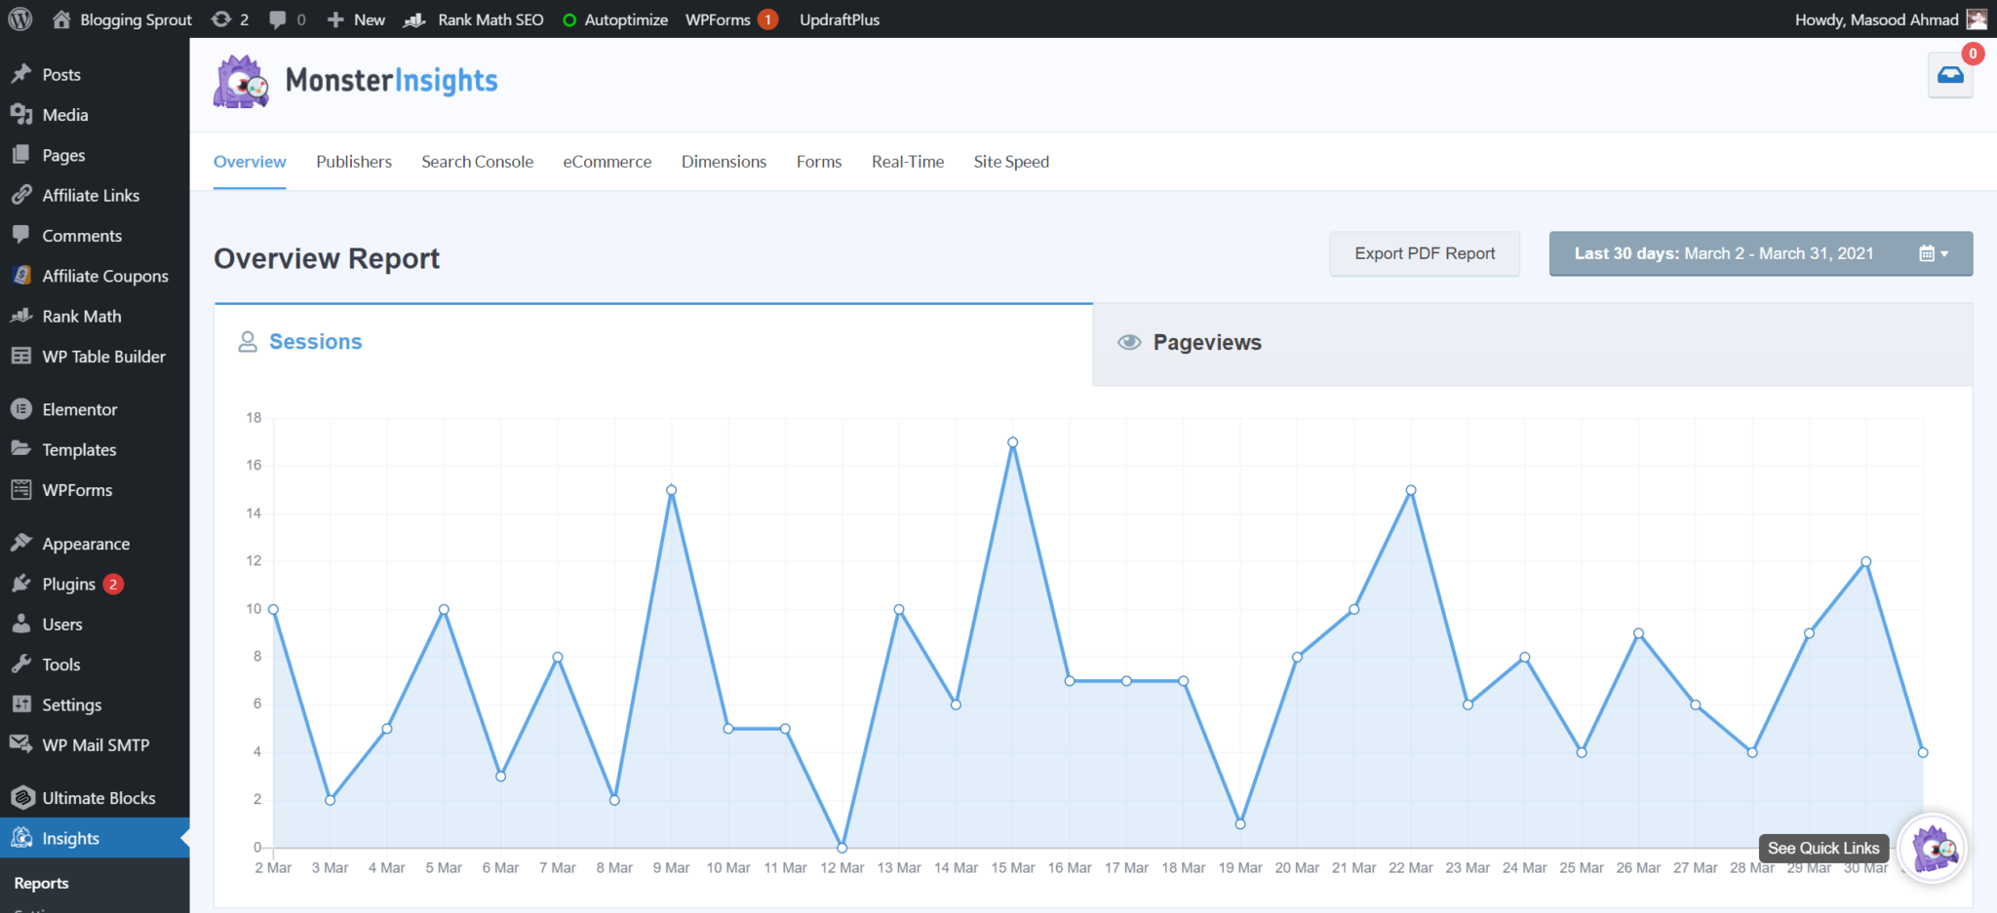Open the Insights menu item

coord(95,838)
